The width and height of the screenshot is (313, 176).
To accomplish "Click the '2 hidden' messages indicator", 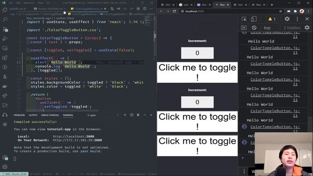I will coord(291,28).
